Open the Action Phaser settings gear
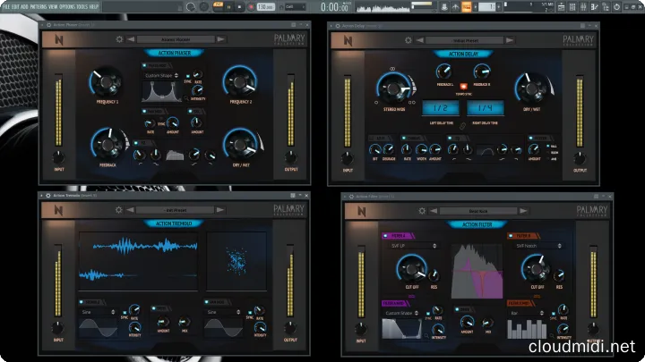The image size is (645, 362). pyautogui.click(x=119, y=39)
